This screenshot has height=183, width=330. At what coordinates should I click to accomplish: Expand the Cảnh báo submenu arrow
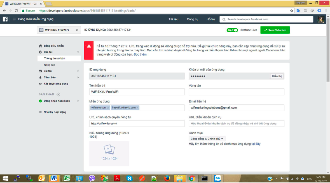78,78
